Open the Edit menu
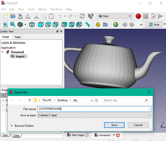Screen dimensions: 166x141 point(12,9)
